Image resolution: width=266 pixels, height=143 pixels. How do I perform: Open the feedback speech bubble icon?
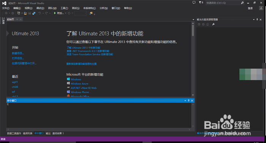194,3
